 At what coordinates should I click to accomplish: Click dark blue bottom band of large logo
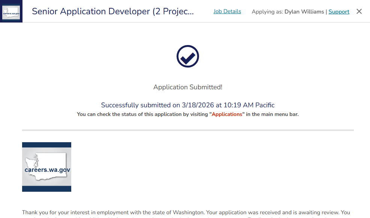tap(46, 189)
